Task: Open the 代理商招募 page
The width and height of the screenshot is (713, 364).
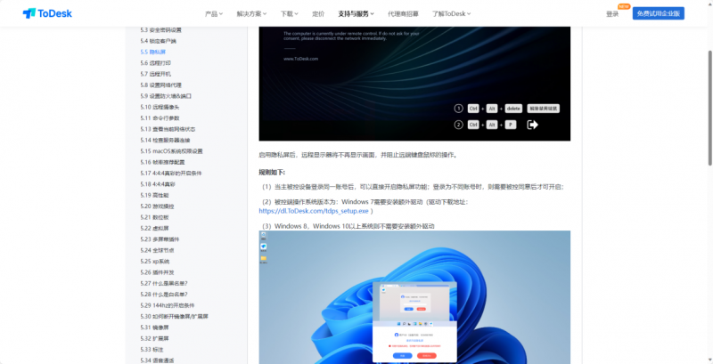Action: [403, 13]
